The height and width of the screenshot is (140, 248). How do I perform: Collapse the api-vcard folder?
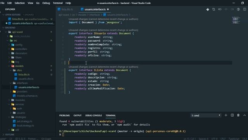click(6, 32)
